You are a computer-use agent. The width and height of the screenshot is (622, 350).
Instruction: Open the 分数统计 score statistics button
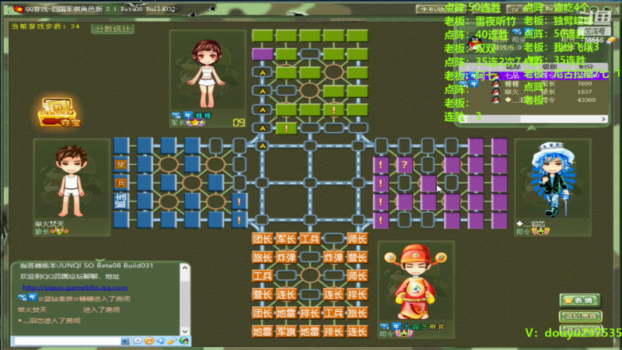[113, 29]
